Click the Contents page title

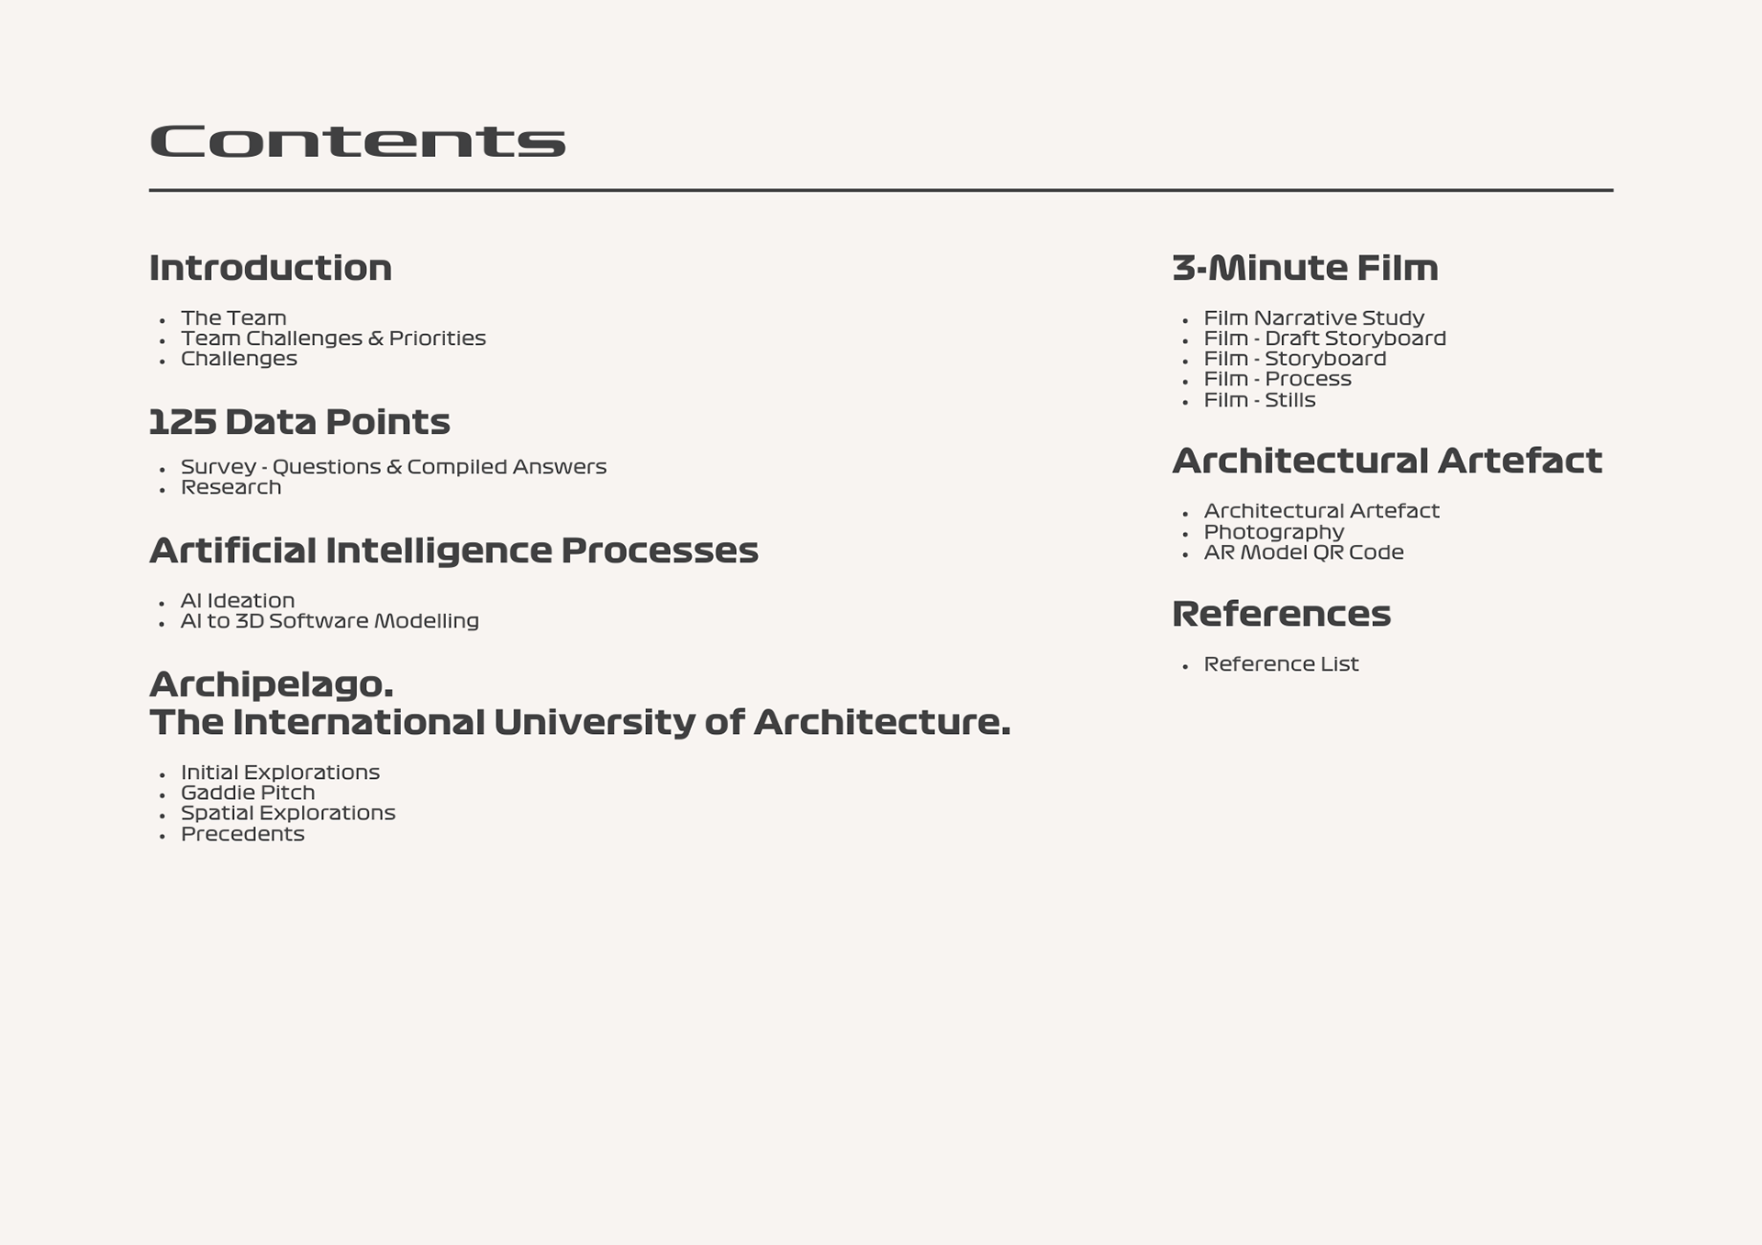(x=357, y=141)
